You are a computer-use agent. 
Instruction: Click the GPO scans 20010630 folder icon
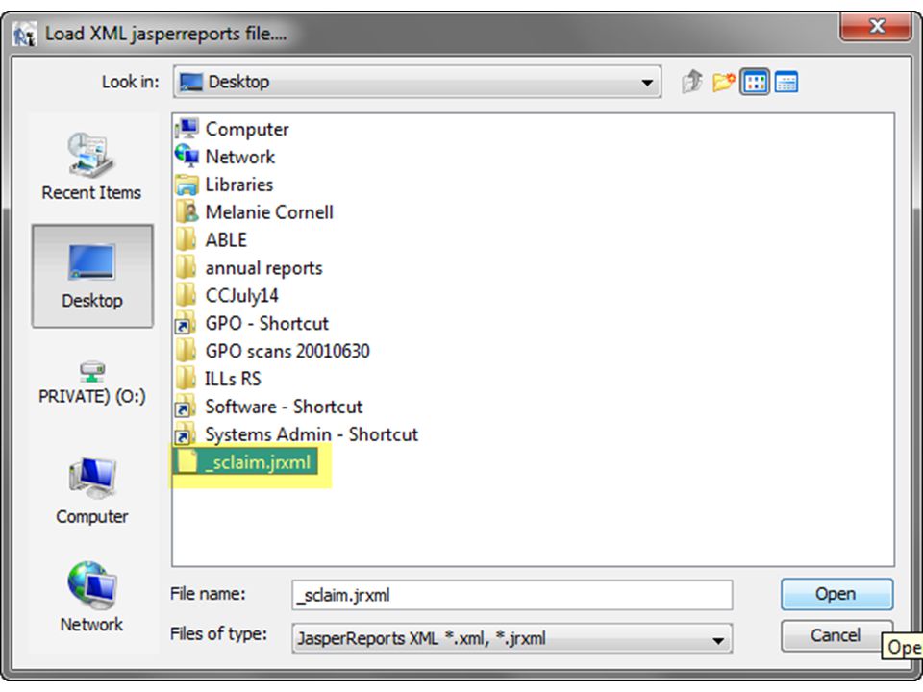pos(187,352)
